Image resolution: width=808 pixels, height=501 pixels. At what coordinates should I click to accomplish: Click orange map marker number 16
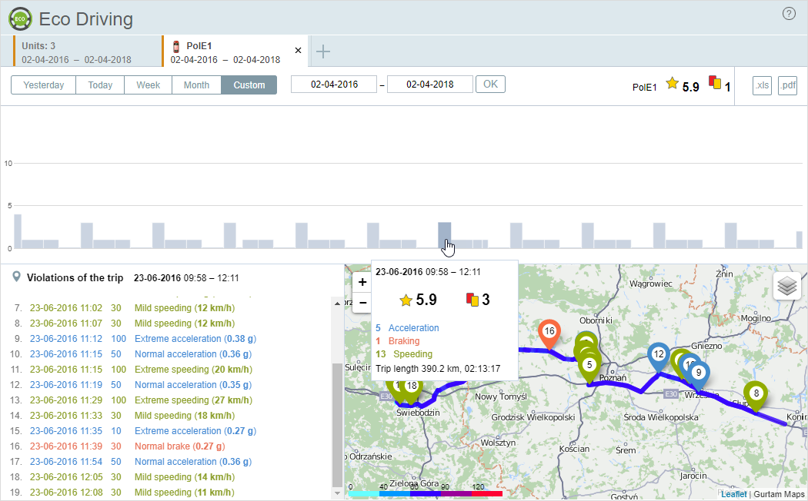pos(549,331)
